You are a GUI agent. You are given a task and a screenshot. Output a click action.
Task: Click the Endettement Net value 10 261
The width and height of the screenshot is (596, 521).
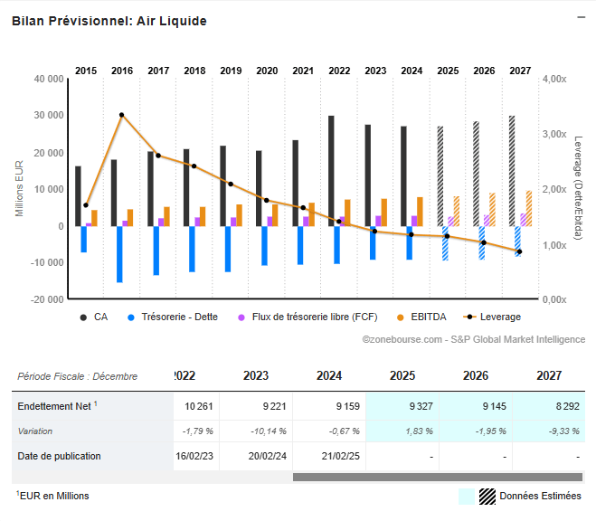pyautogui.click(x=198, y=406)
